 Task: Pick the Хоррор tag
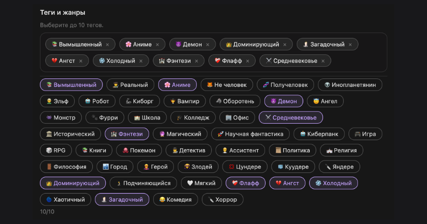[x=223, y=199]
